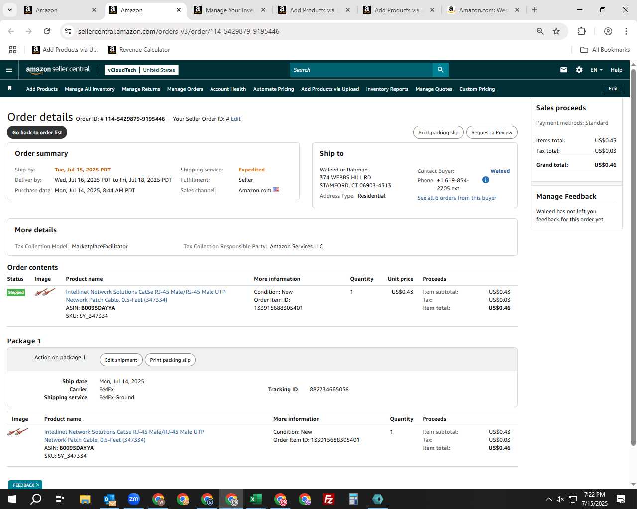Image resolution: width=637 pixels, height=509 pixels.
Task: Click the Seller Central search field
Action: 361,70
